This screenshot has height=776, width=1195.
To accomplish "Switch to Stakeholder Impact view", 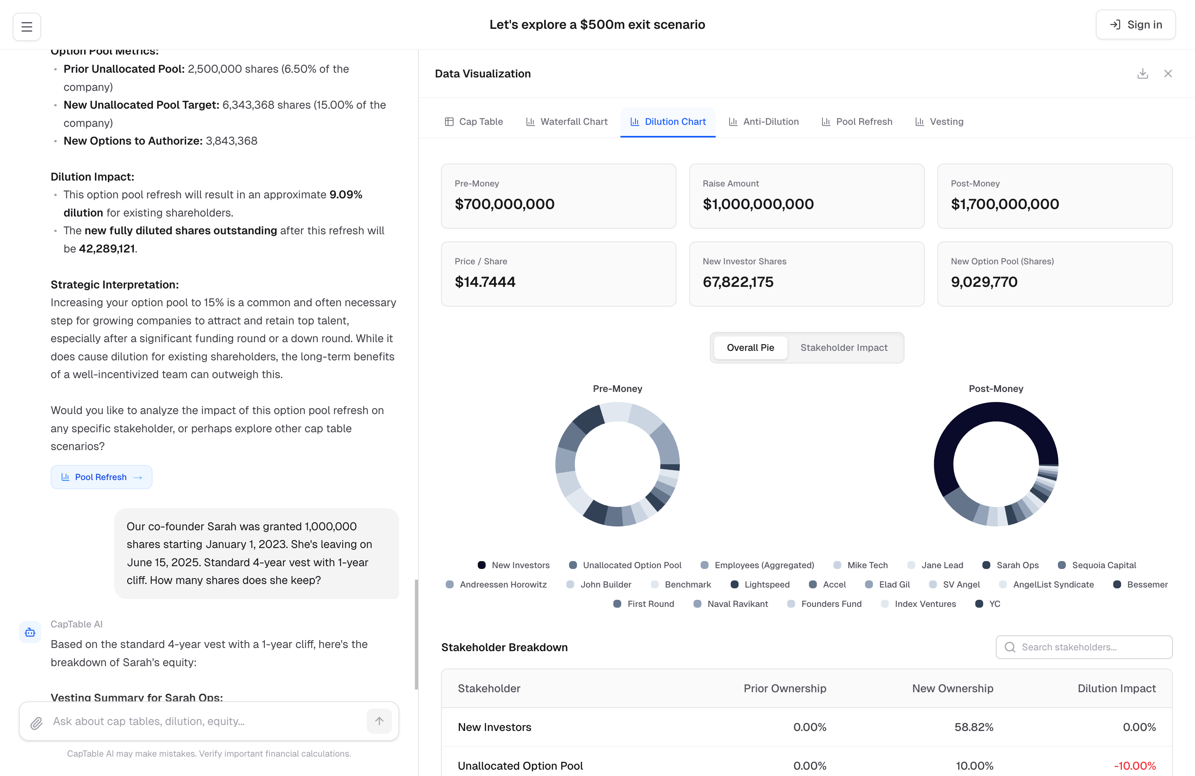I will coord(844,347).
